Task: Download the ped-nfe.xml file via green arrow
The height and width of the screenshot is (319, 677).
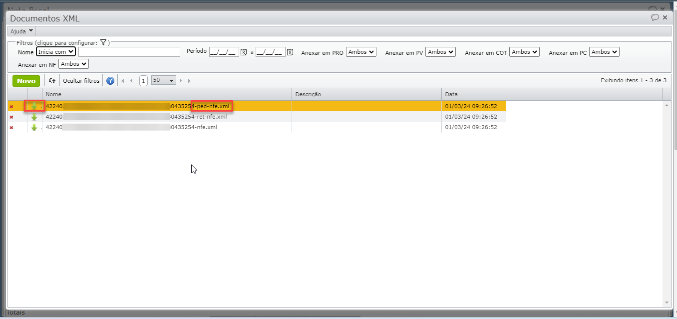Action: coord(34,106)
